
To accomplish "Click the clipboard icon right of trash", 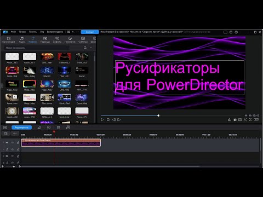I will click(68, 128).
